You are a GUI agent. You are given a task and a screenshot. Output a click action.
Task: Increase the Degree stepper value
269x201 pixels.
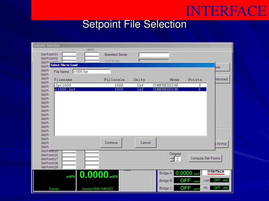tap(172, 158)
